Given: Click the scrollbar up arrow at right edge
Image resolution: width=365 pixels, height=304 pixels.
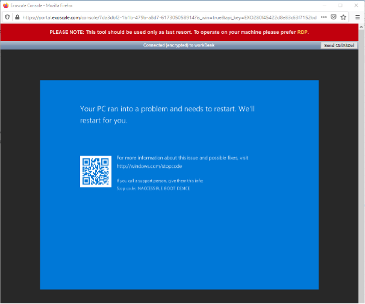Looking at the screenshot, I should pos(361,27).
